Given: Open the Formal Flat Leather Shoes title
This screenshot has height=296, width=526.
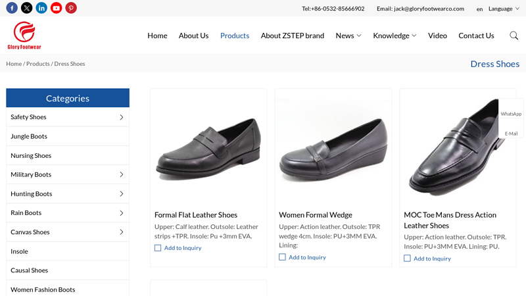Looking at the screenshot, I should (196, 215).
